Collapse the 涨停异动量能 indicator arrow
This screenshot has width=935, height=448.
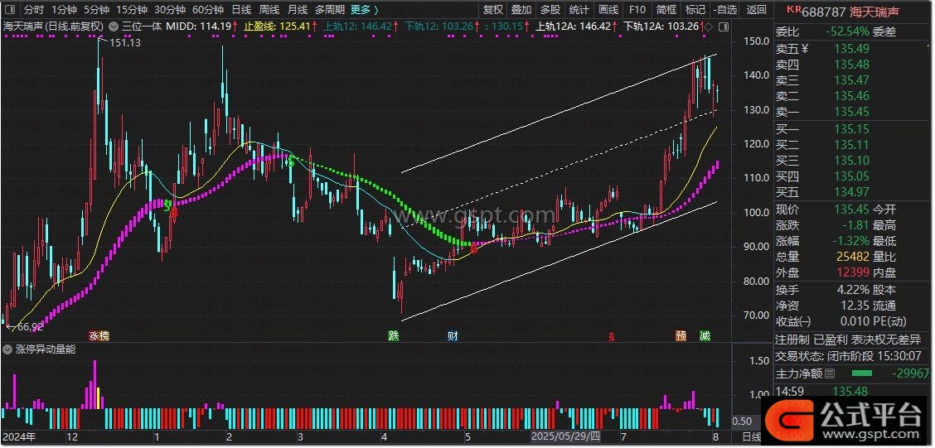[7, 349]
